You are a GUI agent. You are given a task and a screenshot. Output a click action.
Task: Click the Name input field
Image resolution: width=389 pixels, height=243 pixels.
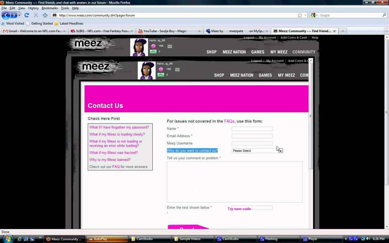pos(252,129)
